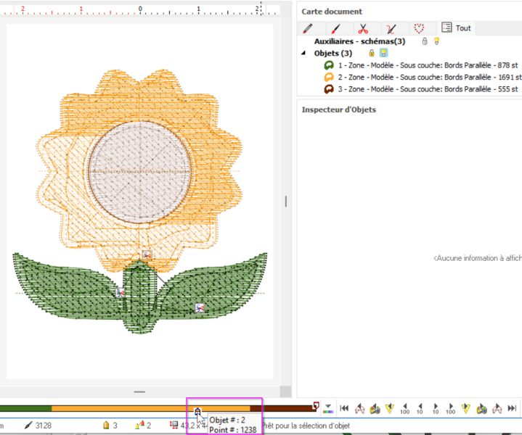Switch to the Tout tab
Viewport: 522px width, 435px height.
click(457, 28)
